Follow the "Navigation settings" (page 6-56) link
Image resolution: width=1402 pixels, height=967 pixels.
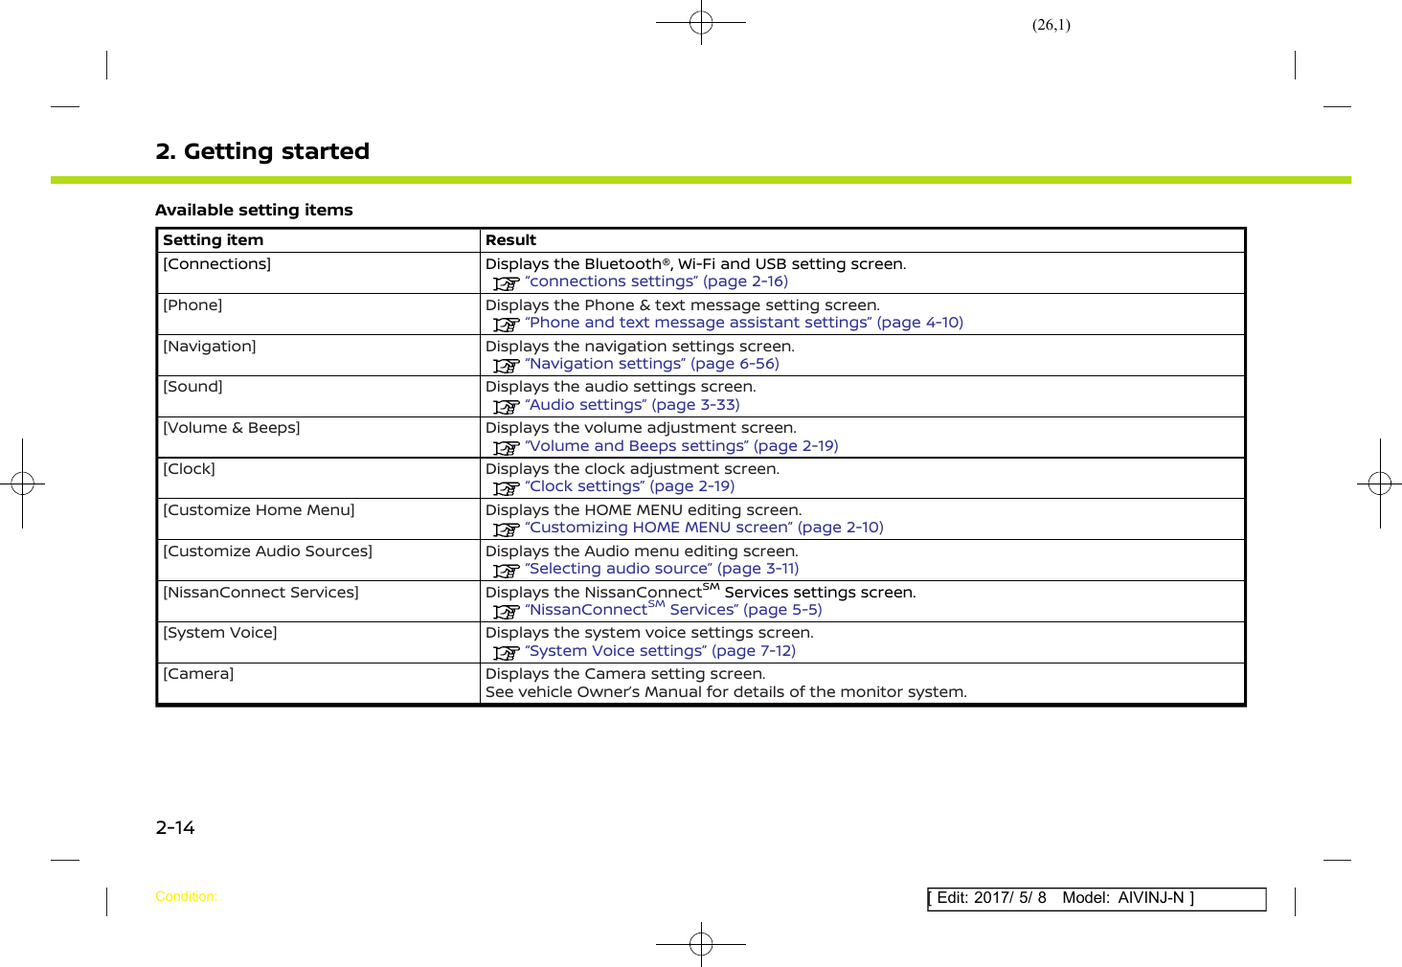coord(652,364)
